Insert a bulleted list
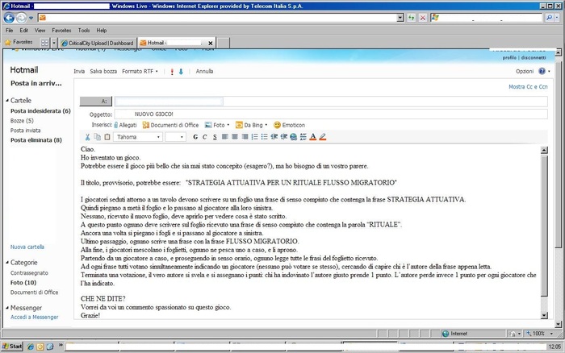 tap(264, 137)
